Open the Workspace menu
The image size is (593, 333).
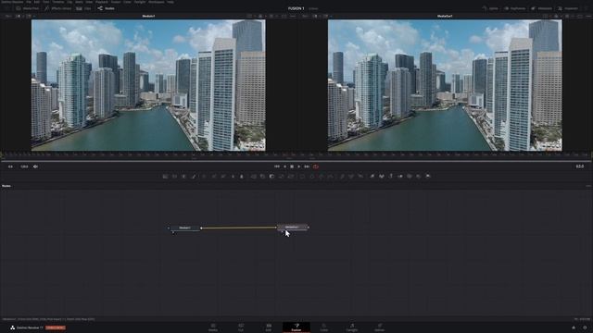coord(157,2)
